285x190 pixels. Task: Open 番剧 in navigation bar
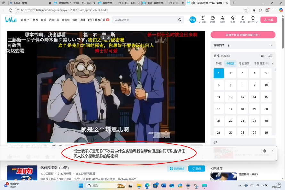tap(35, 20)
